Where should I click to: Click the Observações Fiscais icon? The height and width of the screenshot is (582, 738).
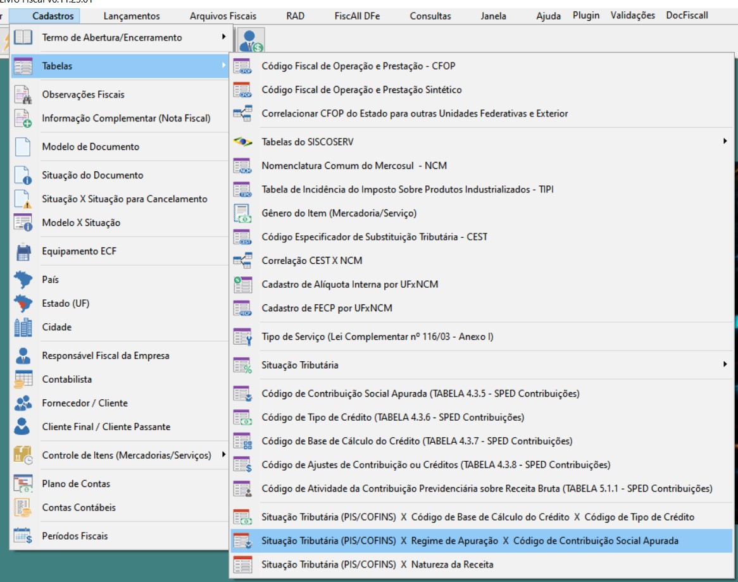pos(23,94)
